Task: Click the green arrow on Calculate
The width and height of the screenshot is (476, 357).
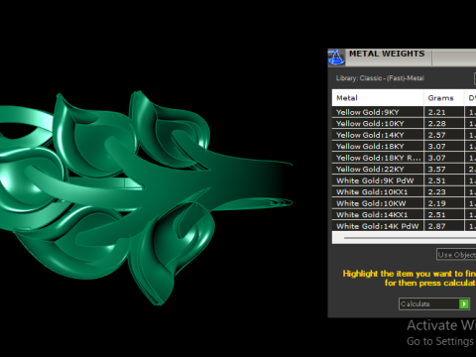Action: pyautogui.click(x=464, y=303)
